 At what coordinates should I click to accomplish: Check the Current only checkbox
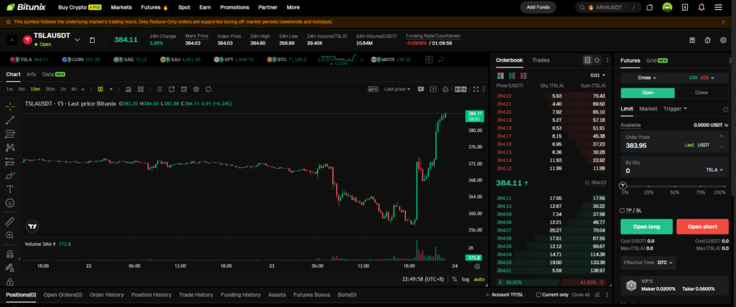point(538,295)
